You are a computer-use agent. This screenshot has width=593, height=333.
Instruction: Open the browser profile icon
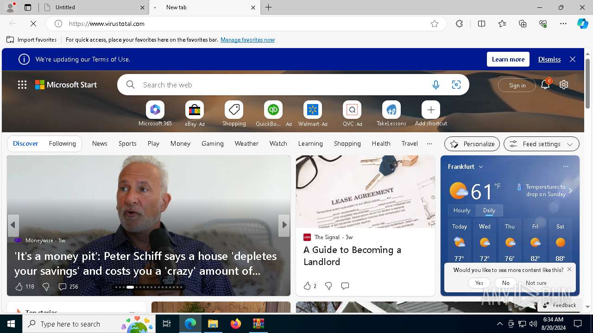[x=10, y=7]
